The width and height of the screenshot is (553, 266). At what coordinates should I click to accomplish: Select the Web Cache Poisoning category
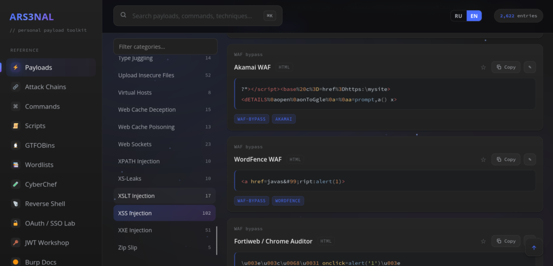click(x=164, y=127)
